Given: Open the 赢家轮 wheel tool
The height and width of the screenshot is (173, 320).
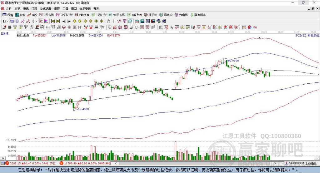Looking at the screenshot, I should pyautogui.click(x=166, y=15).
